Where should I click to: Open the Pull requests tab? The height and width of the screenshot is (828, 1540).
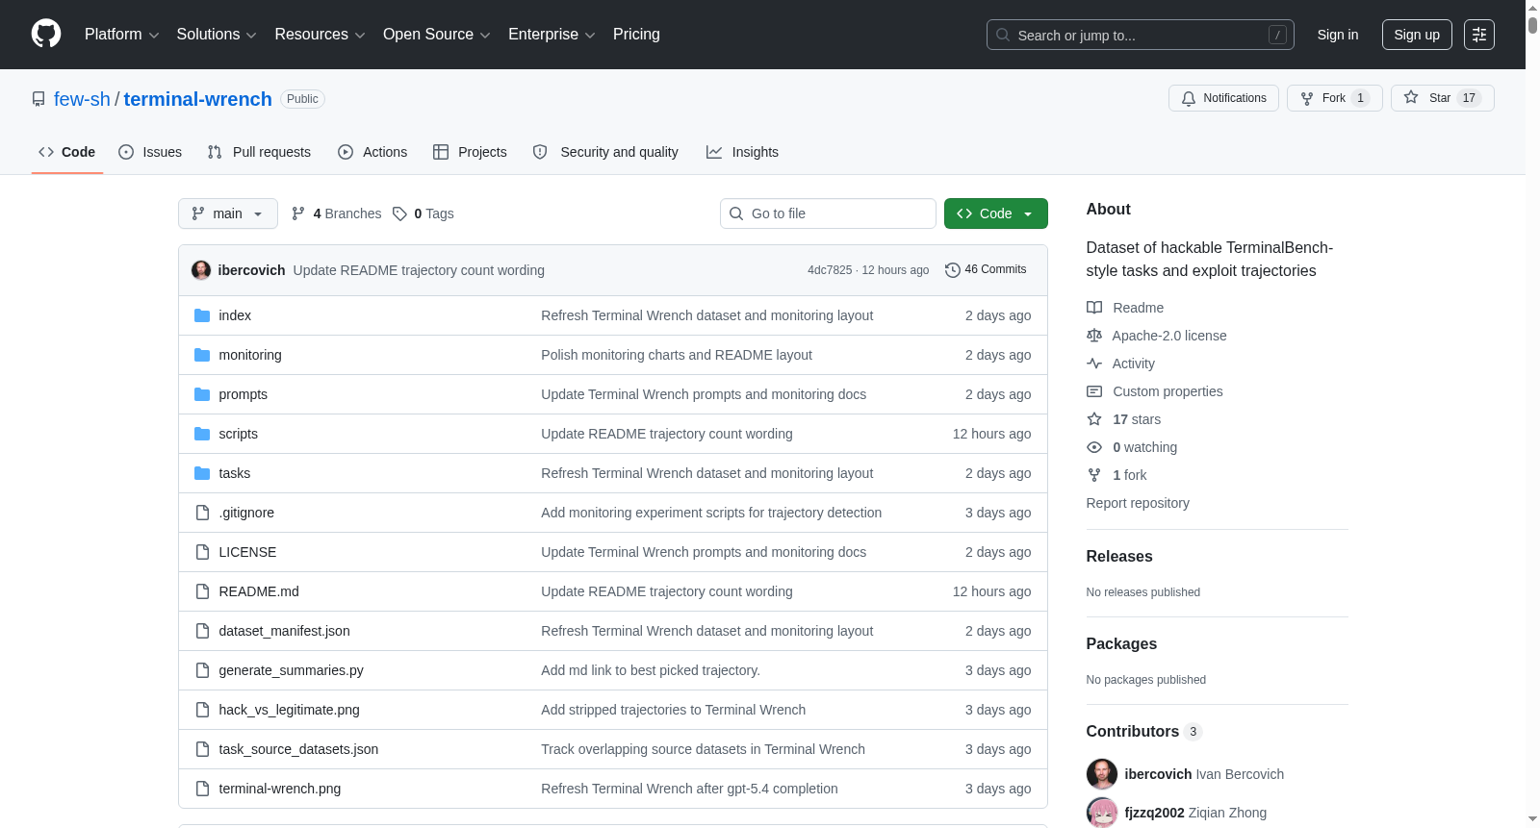(259, 152)
